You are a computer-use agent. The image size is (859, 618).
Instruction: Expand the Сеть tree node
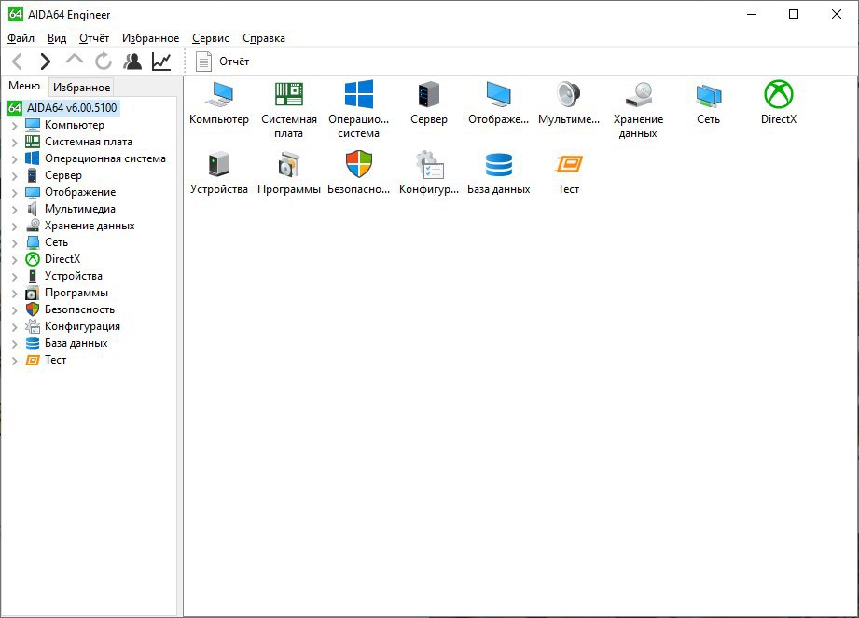pos(15,243)
